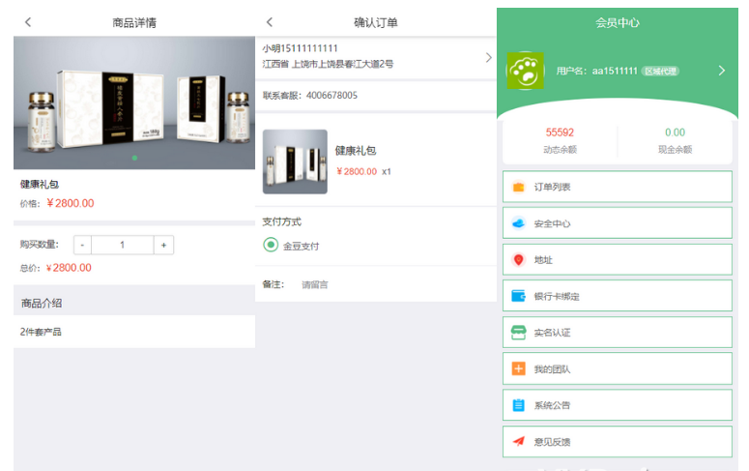This screenshot has width=749, height=471.
Task: Click the 订单列表 orange bag icon
Action: pos(518,187)
